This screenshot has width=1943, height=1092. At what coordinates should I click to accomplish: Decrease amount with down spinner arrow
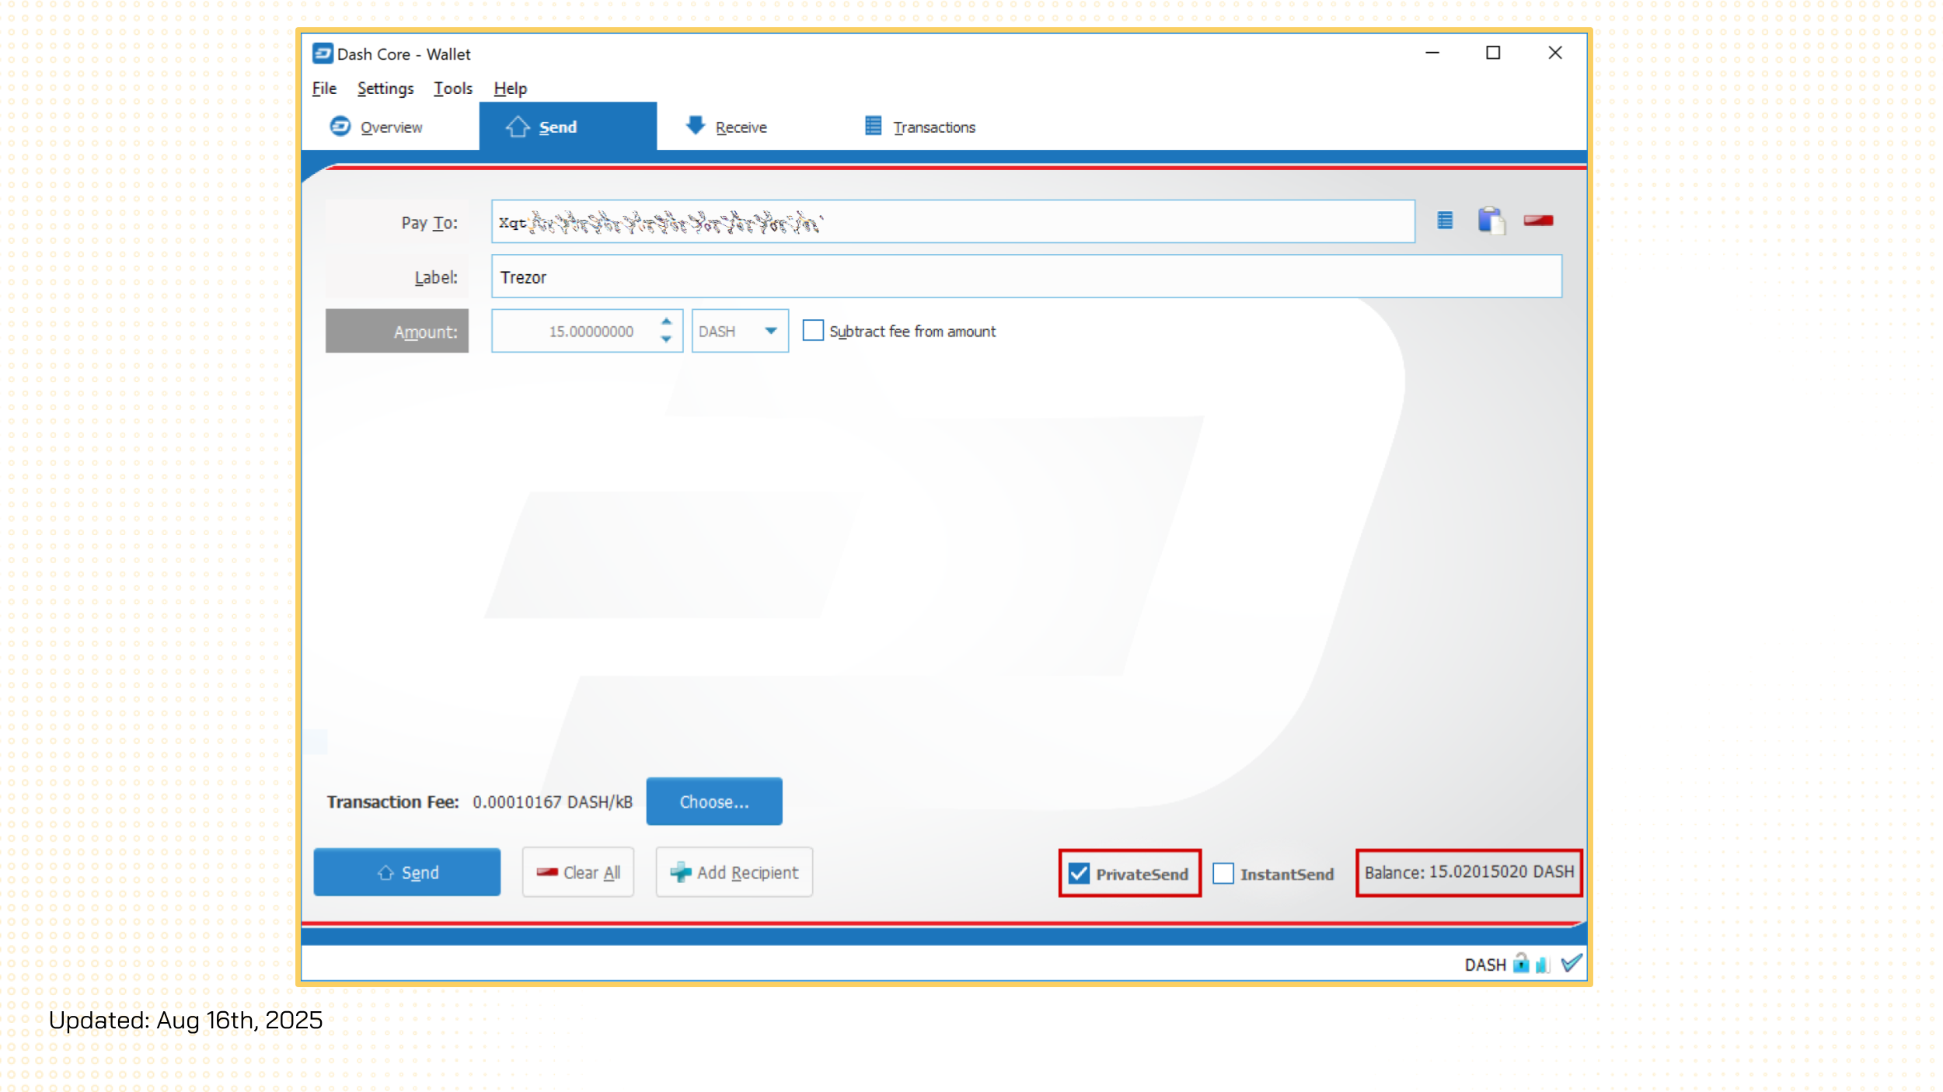(x=666, y=339)
